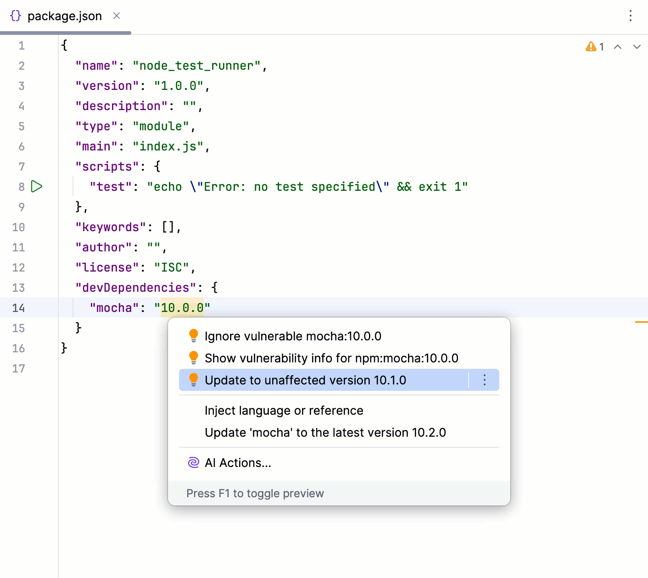Expand more options via the top-right three-dot menu

631,16
